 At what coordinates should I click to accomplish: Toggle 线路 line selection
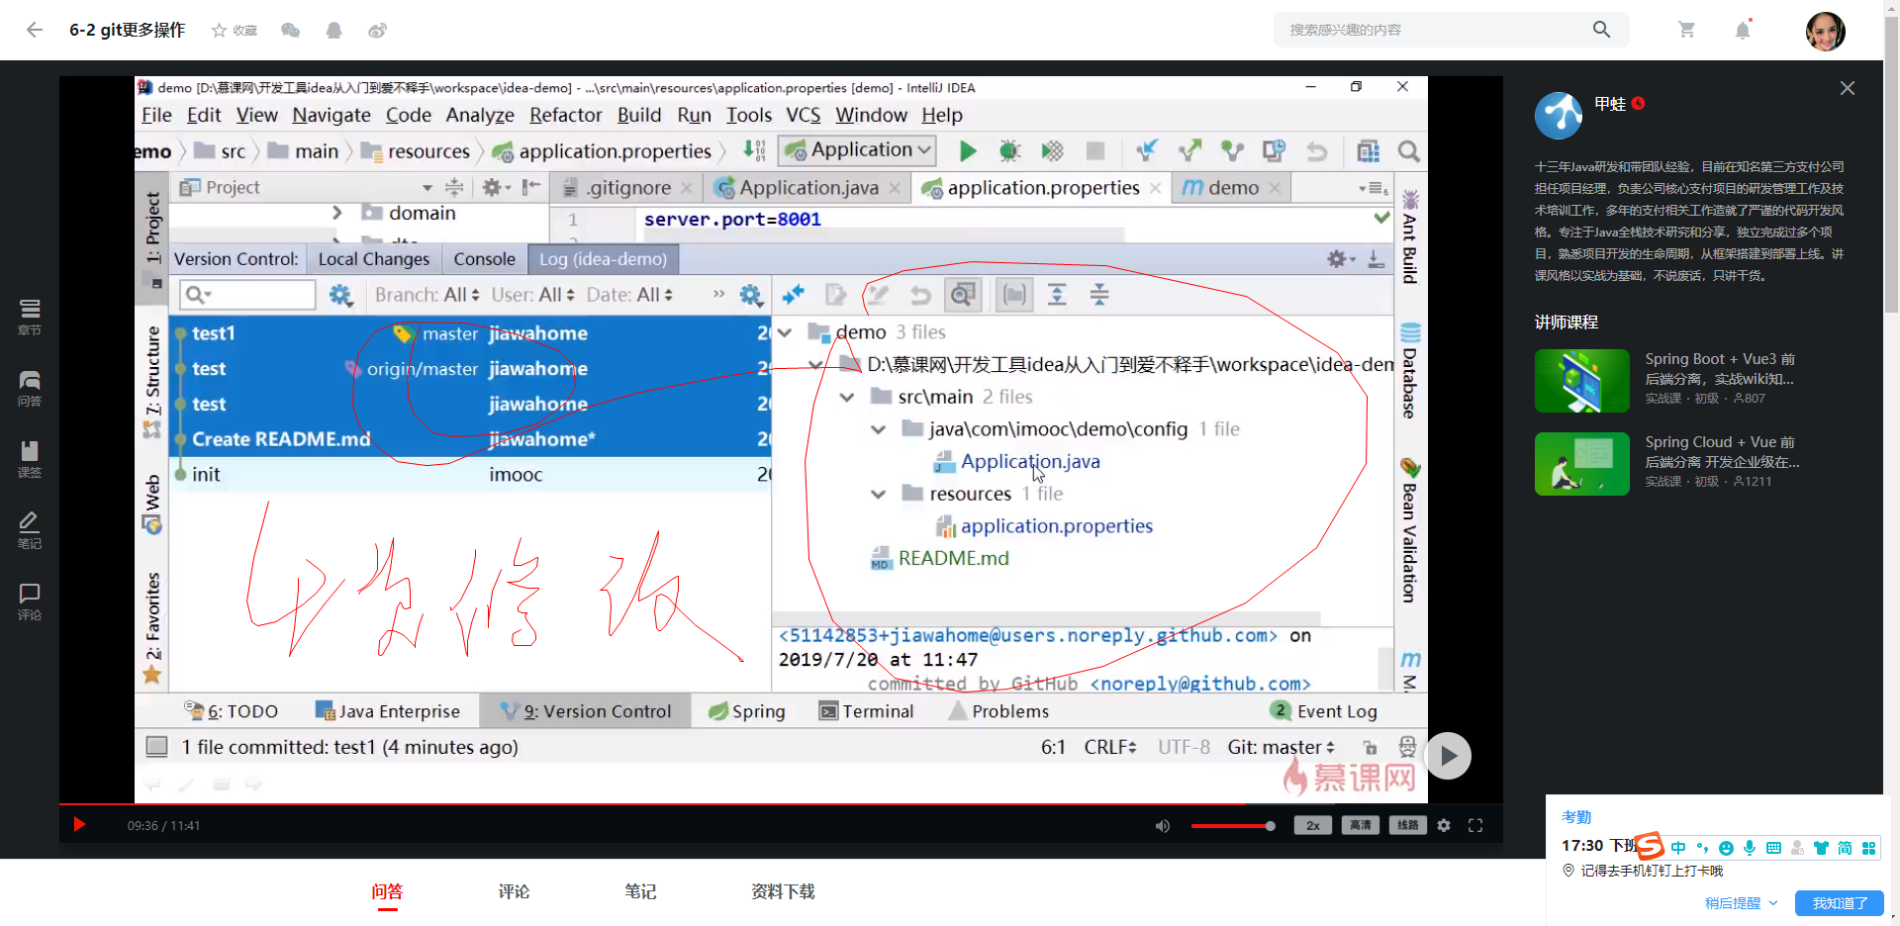click(1408, 825)
